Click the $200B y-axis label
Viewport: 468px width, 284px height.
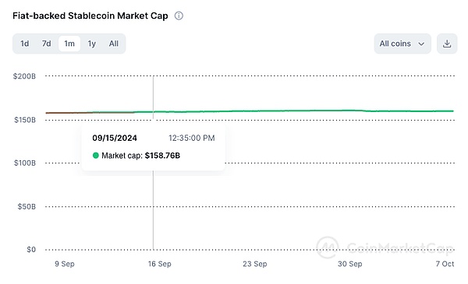(x=24, y=76)
